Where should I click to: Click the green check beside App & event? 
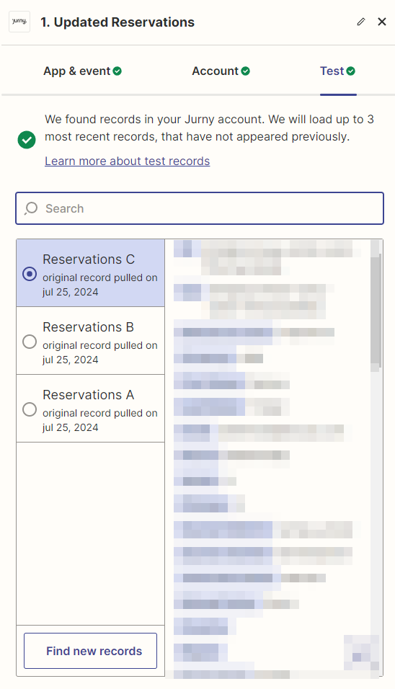pyautogui.click(x=117, y=71)
